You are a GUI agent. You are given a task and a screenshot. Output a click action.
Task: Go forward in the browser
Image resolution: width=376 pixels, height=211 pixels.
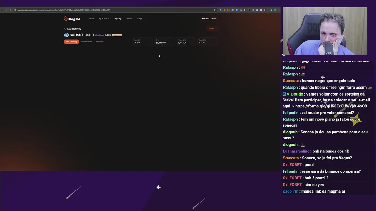(x=6, y=10)
